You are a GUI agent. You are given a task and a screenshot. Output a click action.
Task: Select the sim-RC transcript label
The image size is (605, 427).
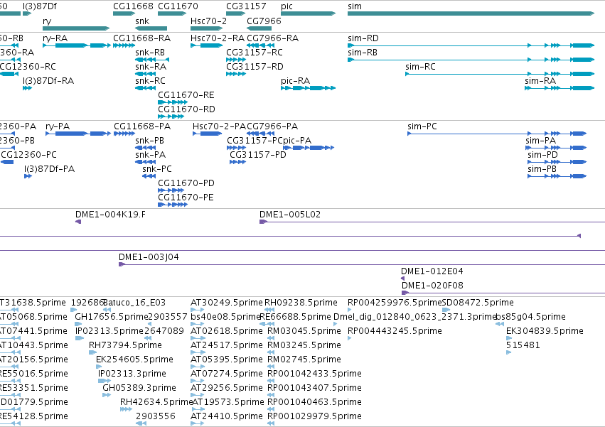click(420, 67)
